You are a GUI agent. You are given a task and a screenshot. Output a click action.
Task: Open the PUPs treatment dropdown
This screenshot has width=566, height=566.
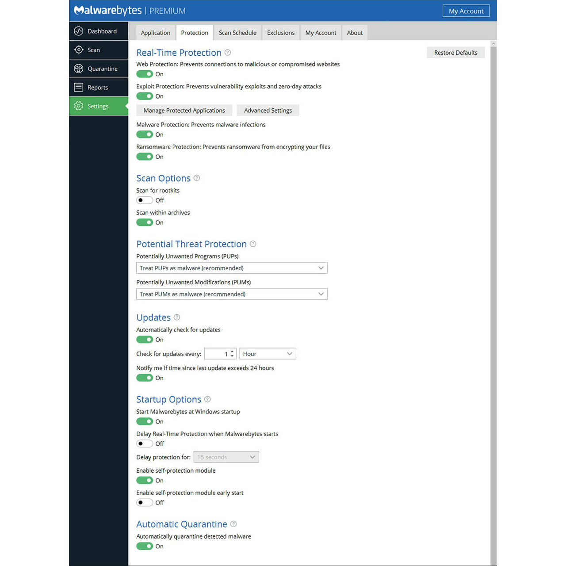232,268
